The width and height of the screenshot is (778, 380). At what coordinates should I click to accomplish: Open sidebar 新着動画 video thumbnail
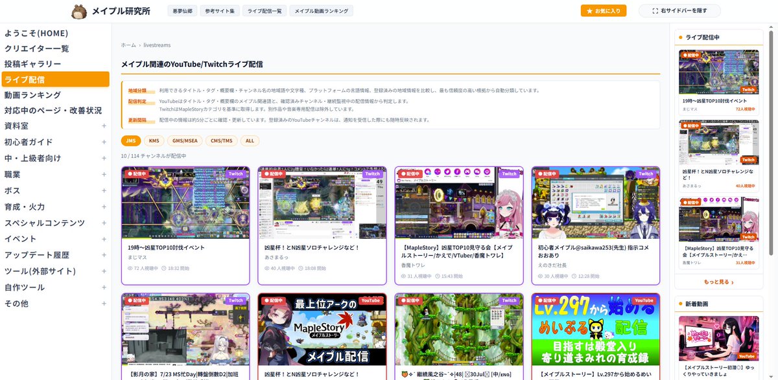[x=718, y=337]
